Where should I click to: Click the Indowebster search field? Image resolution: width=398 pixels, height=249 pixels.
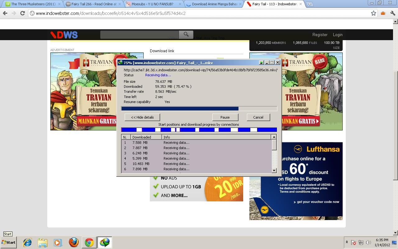point(139,35)
